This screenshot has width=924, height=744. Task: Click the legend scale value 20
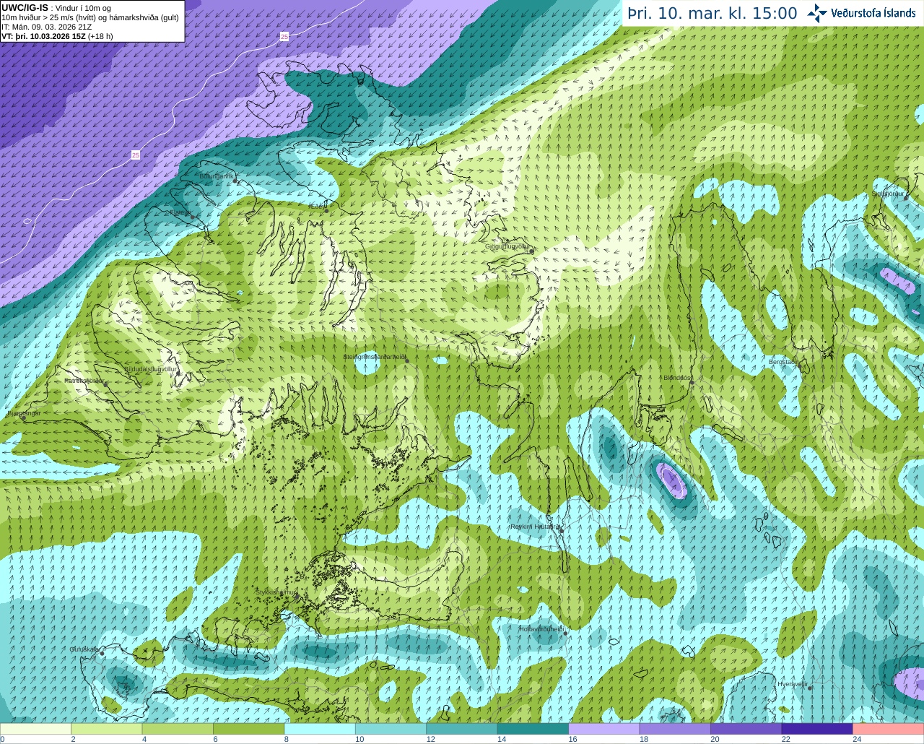715,739
